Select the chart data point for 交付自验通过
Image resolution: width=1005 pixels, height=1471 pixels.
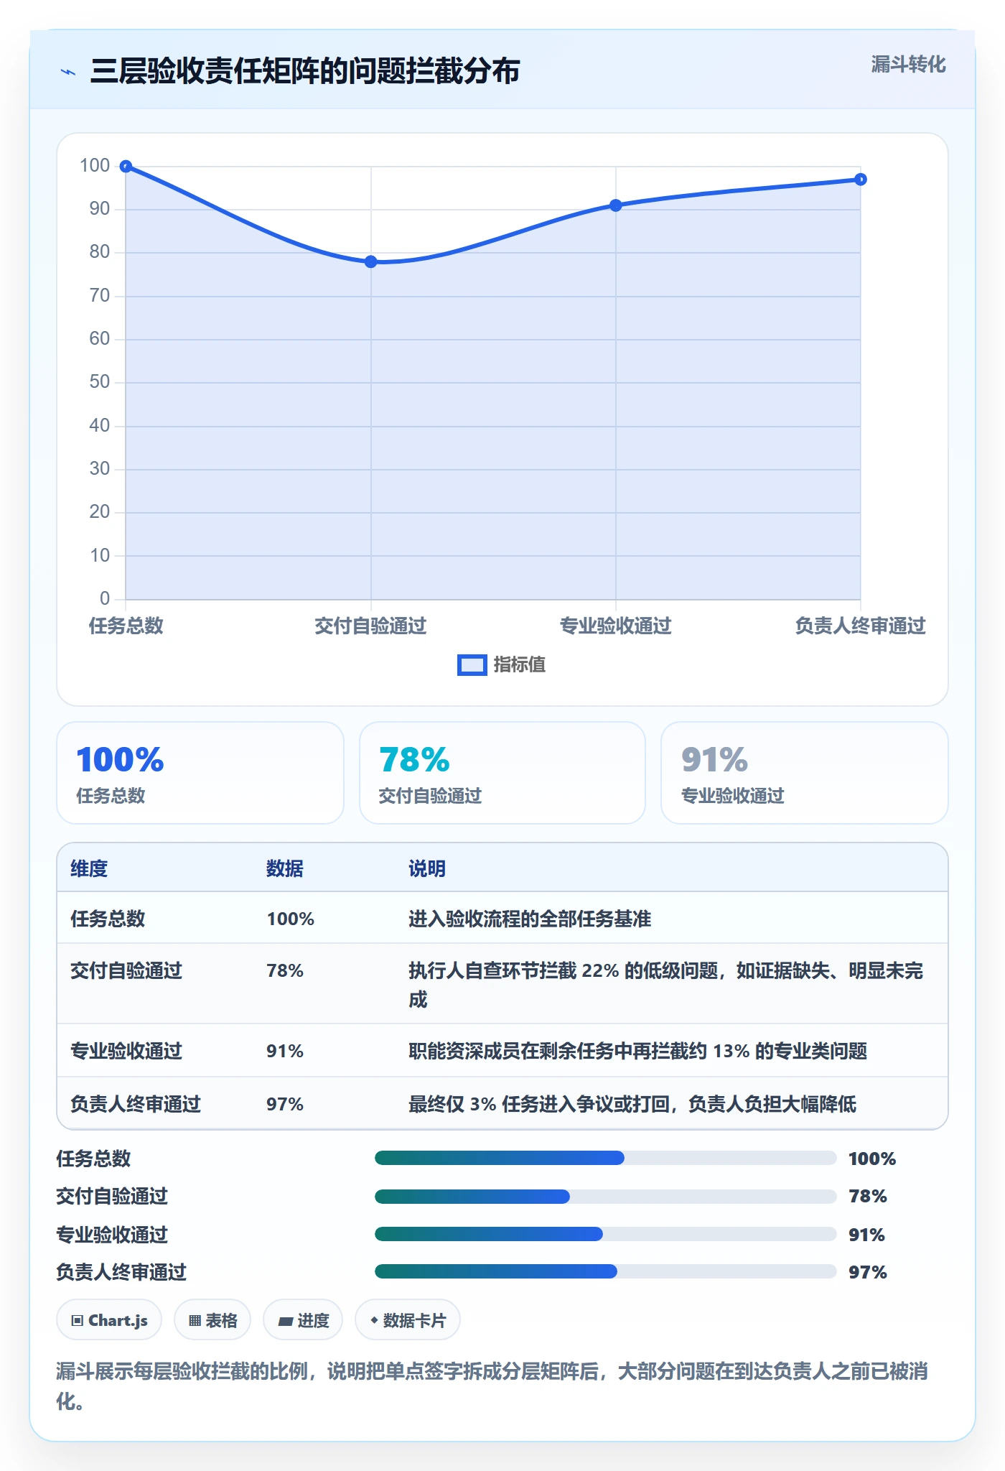coord(370,262)
